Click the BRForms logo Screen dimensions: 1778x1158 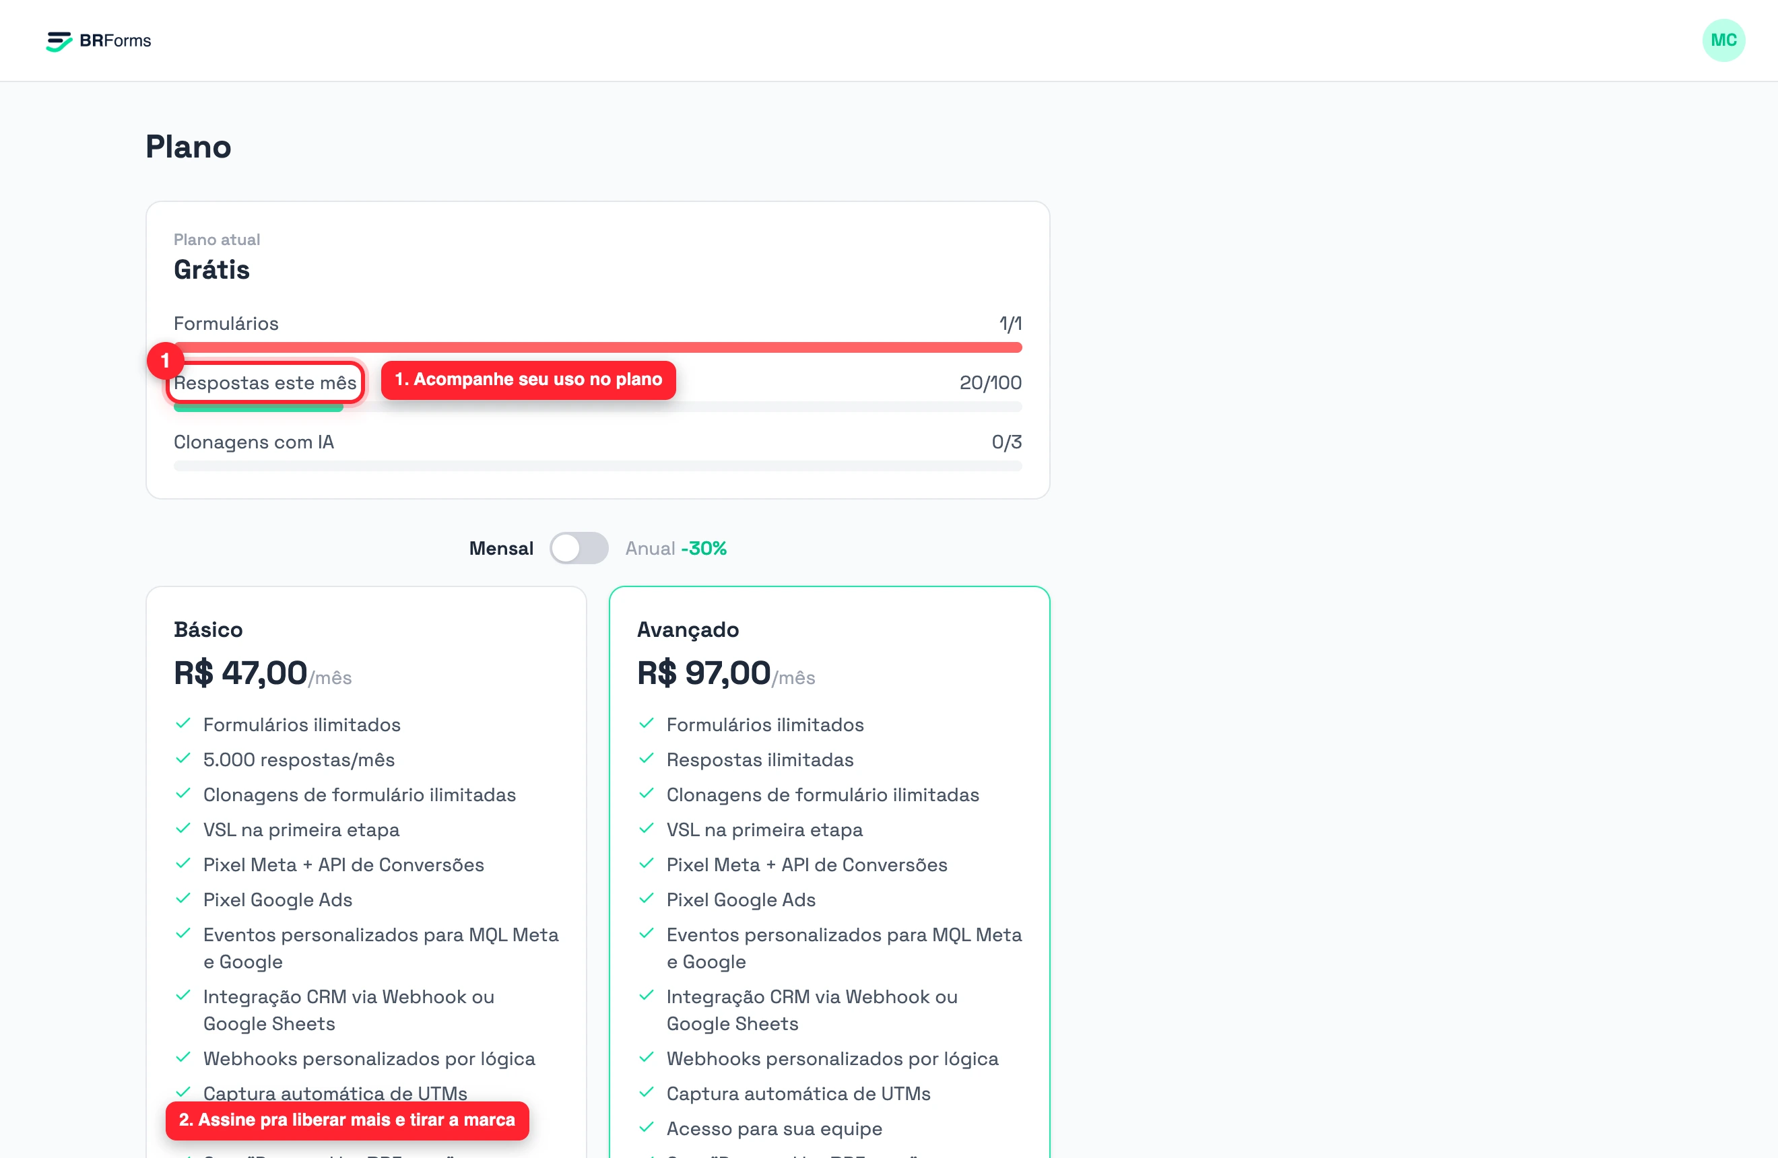98,40
